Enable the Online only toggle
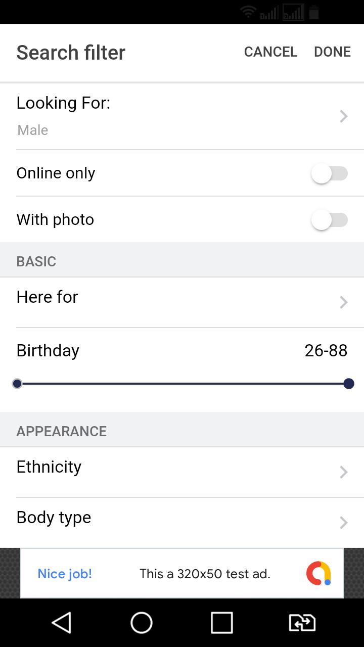The height and width of the screenshot is (647, 364). coord(329,174)
